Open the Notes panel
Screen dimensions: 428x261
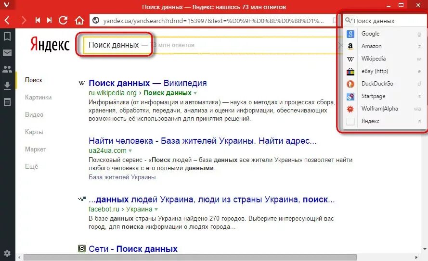(x=7, y=102)
